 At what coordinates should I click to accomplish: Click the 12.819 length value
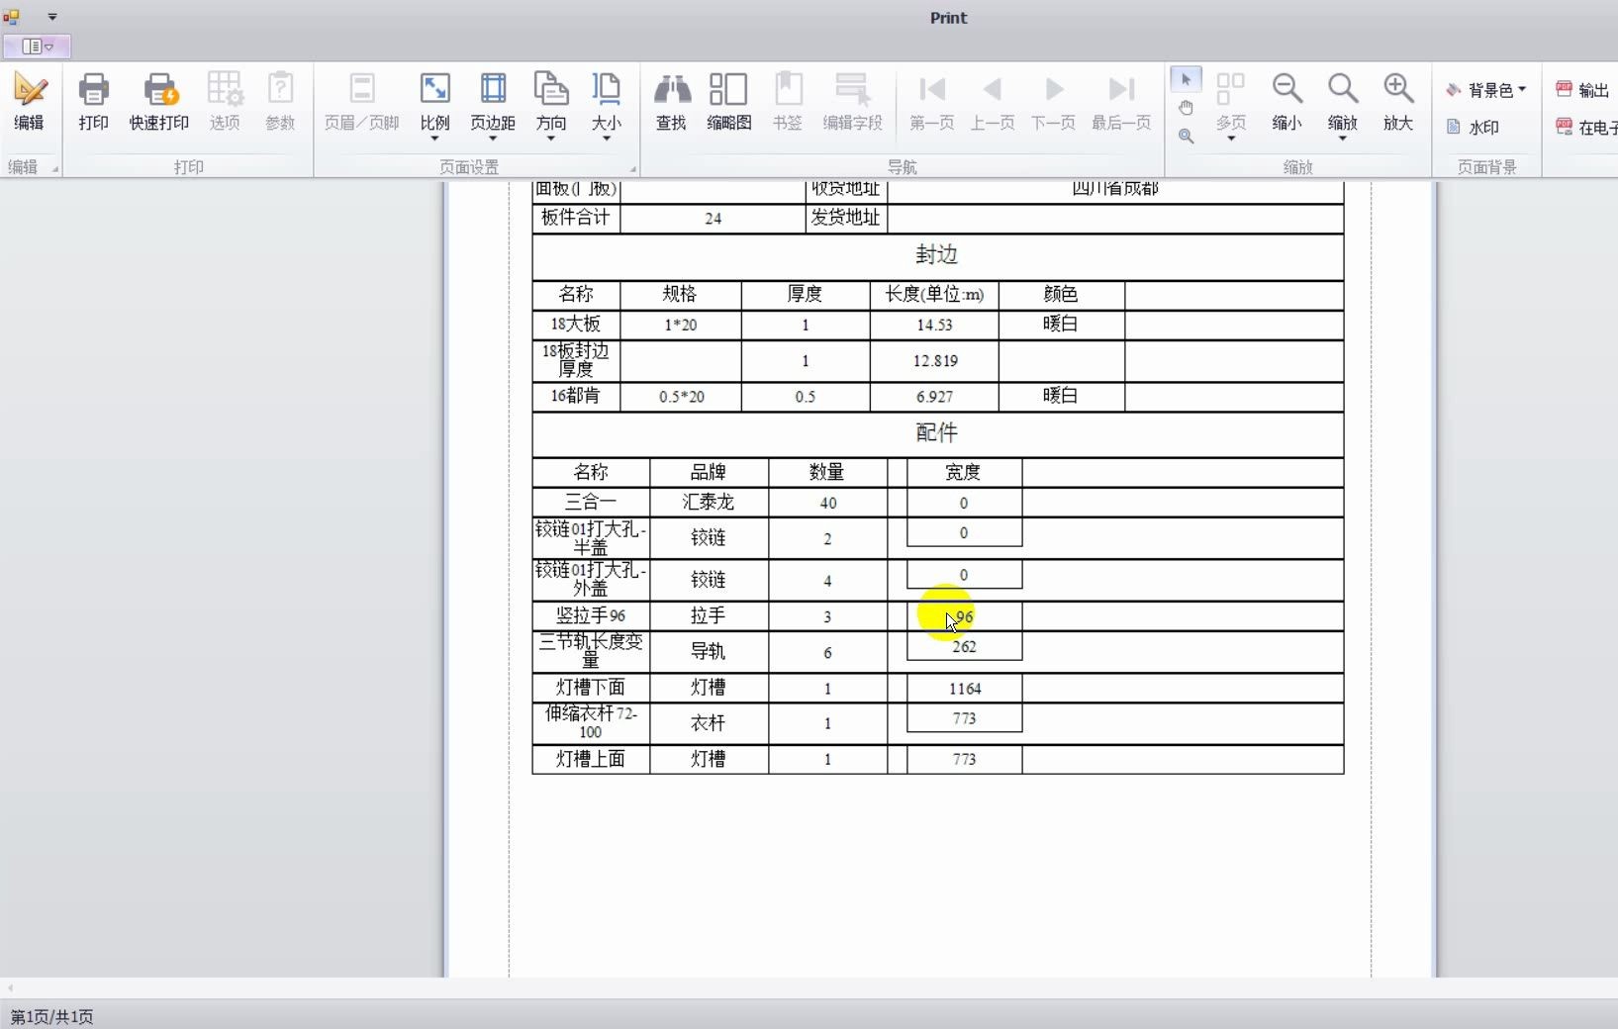pos(935,361)
